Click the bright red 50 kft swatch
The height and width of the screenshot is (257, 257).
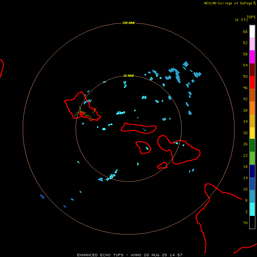(252, 82)
